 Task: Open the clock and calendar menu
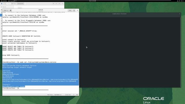tap(92, 1)
